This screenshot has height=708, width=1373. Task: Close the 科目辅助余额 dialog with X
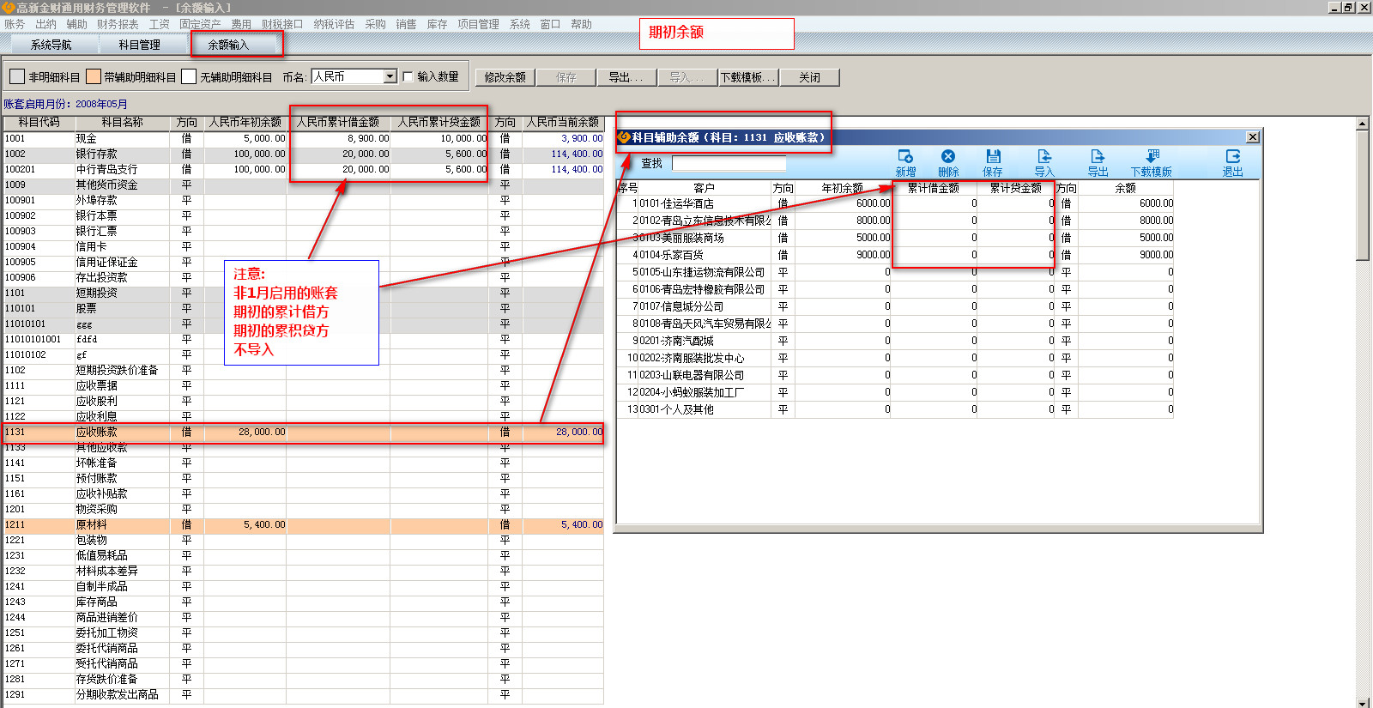point(1253,137)
